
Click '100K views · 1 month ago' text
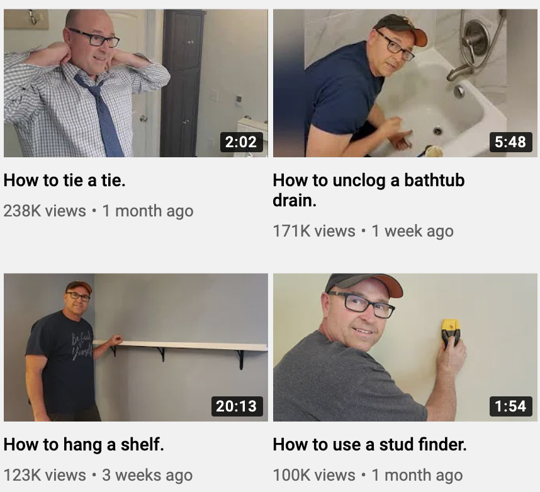pos(368,475)
